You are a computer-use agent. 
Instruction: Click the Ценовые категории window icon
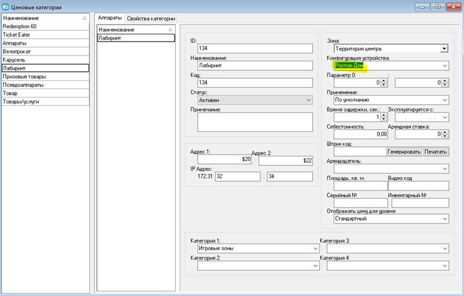tap(5, 7)
